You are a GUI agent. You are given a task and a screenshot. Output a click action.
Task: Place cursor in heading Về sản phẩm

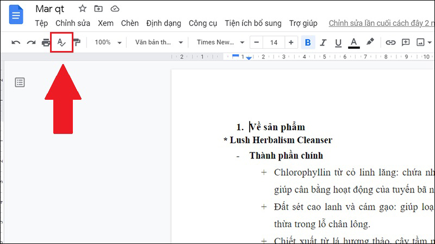pos(277,127)
